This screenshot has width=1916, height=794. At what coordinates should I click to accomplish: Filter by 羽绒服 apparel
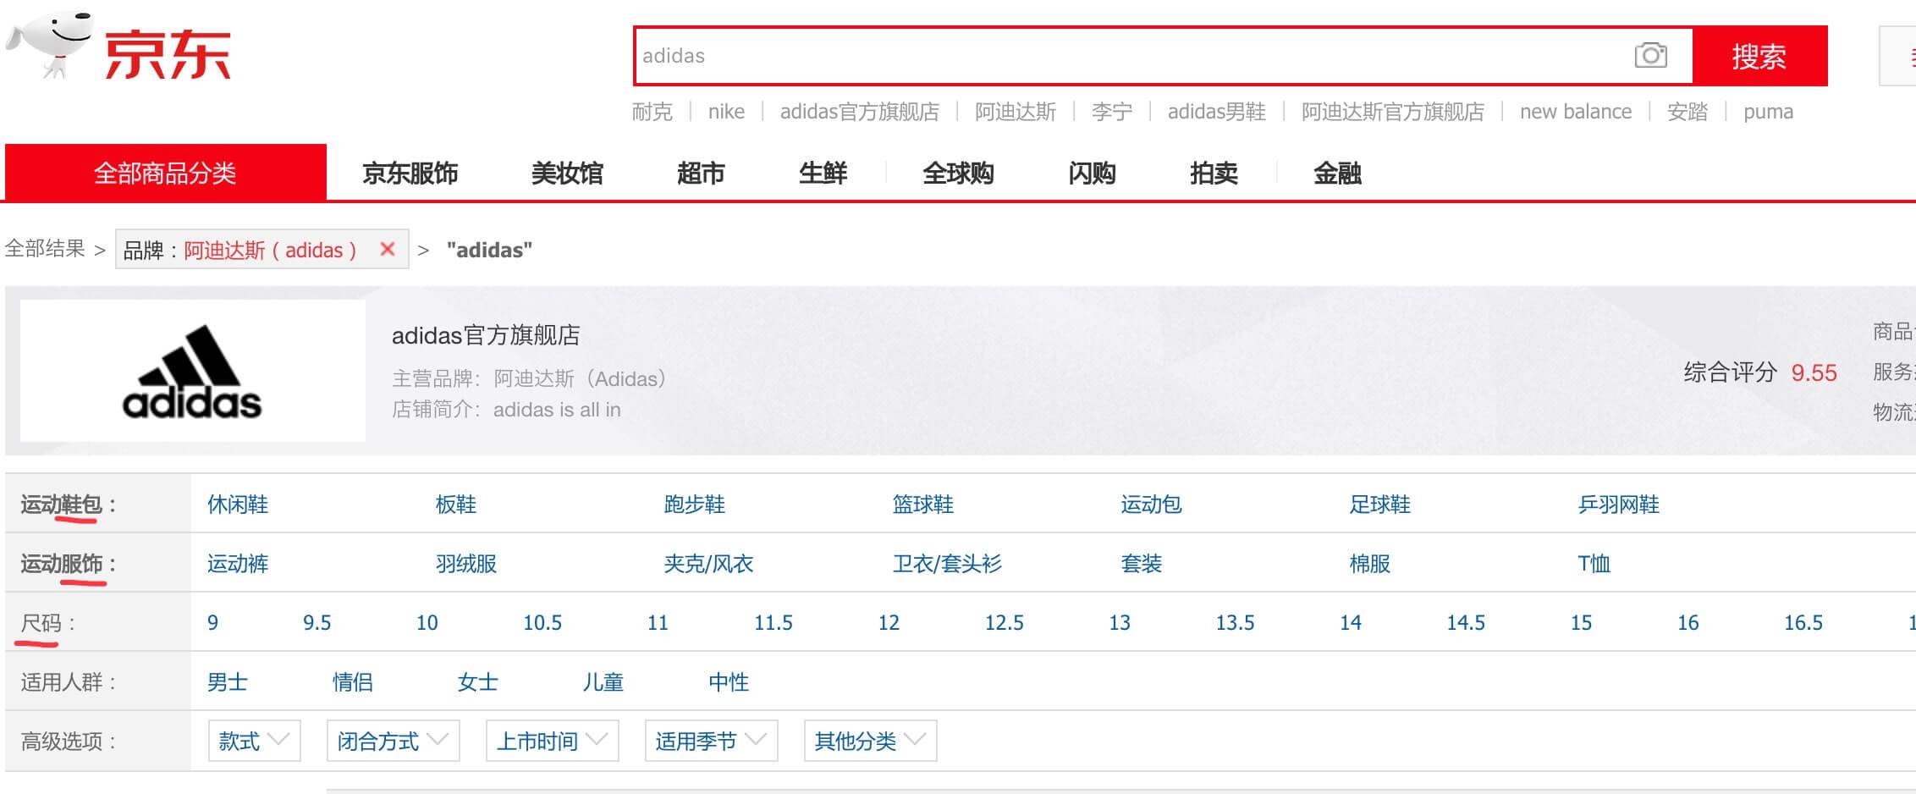click(466, 564)
